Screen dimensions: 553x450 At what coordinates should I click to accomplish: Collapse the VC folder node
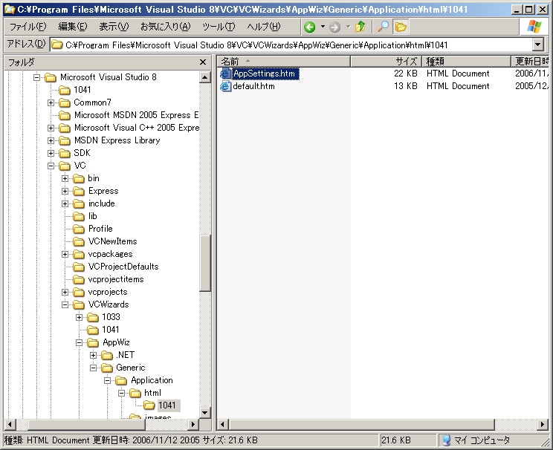[x=51, y=166]
